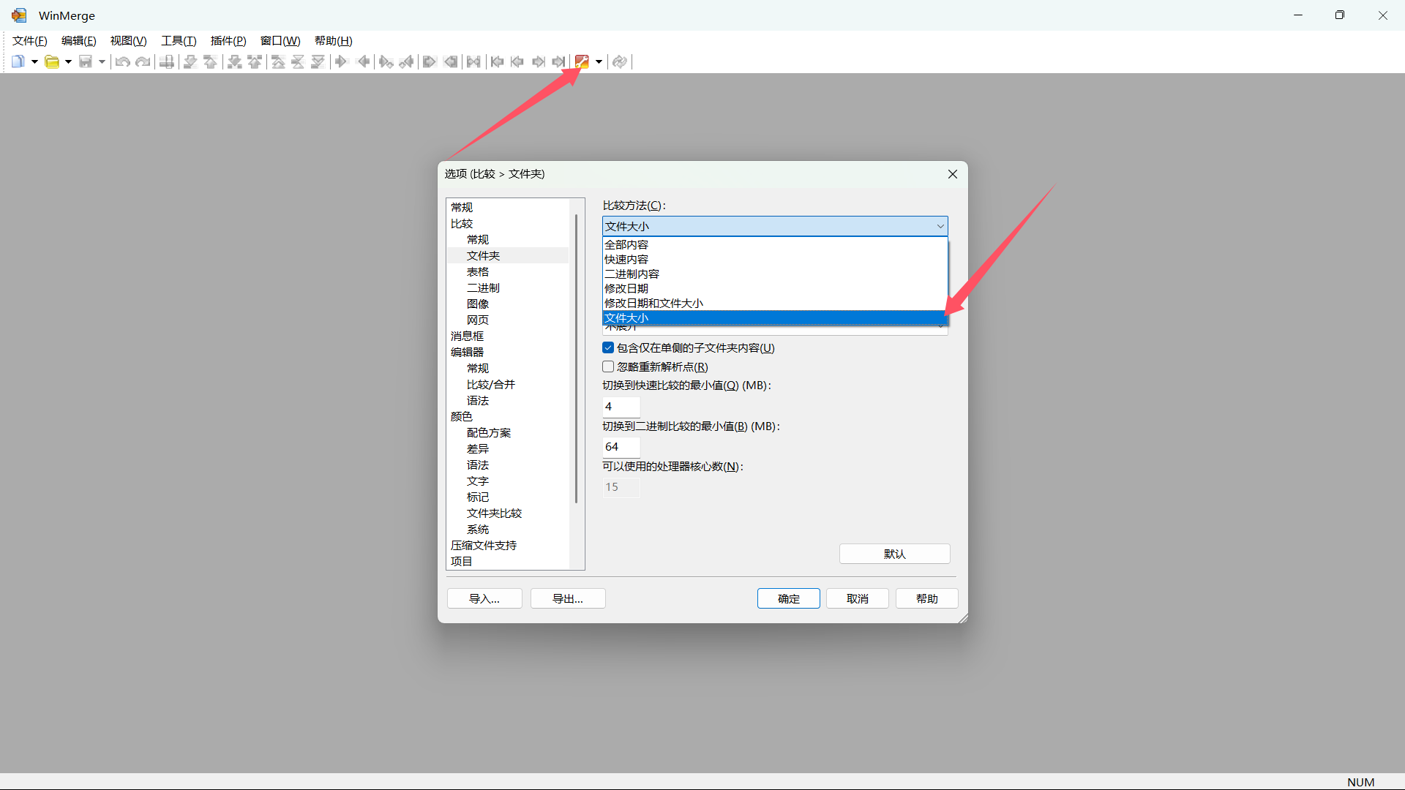The height and width of the screenshot is (790, 1405).
Task: Click the New document toolbar icon
Action: pos(18,61)
